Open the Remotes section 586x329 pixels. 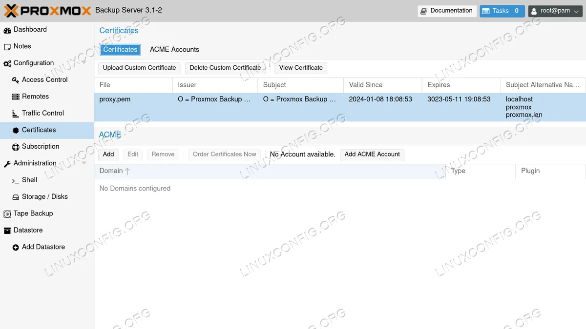coord(36,97)
